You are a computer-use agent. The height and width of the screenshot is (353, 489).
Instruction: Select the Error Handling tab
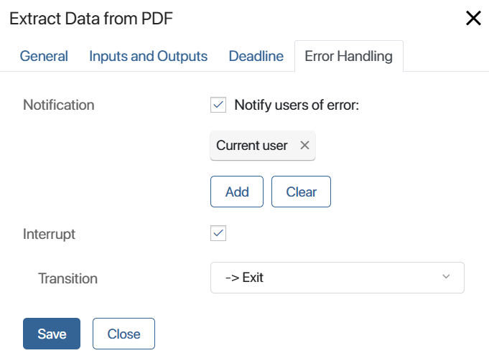(349, 57)
